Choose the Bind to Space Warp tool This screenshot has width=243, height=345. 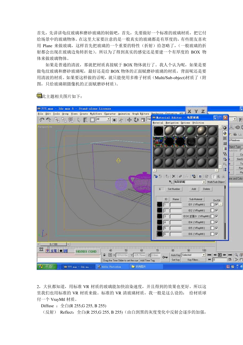coord(71,120)
